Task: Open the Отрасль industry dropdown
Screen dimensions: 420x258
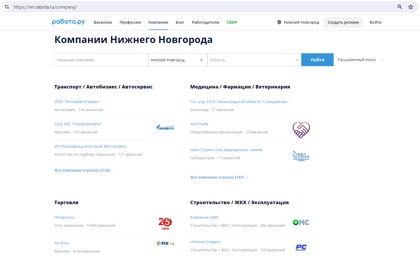Action: click(x=254, y=60)
